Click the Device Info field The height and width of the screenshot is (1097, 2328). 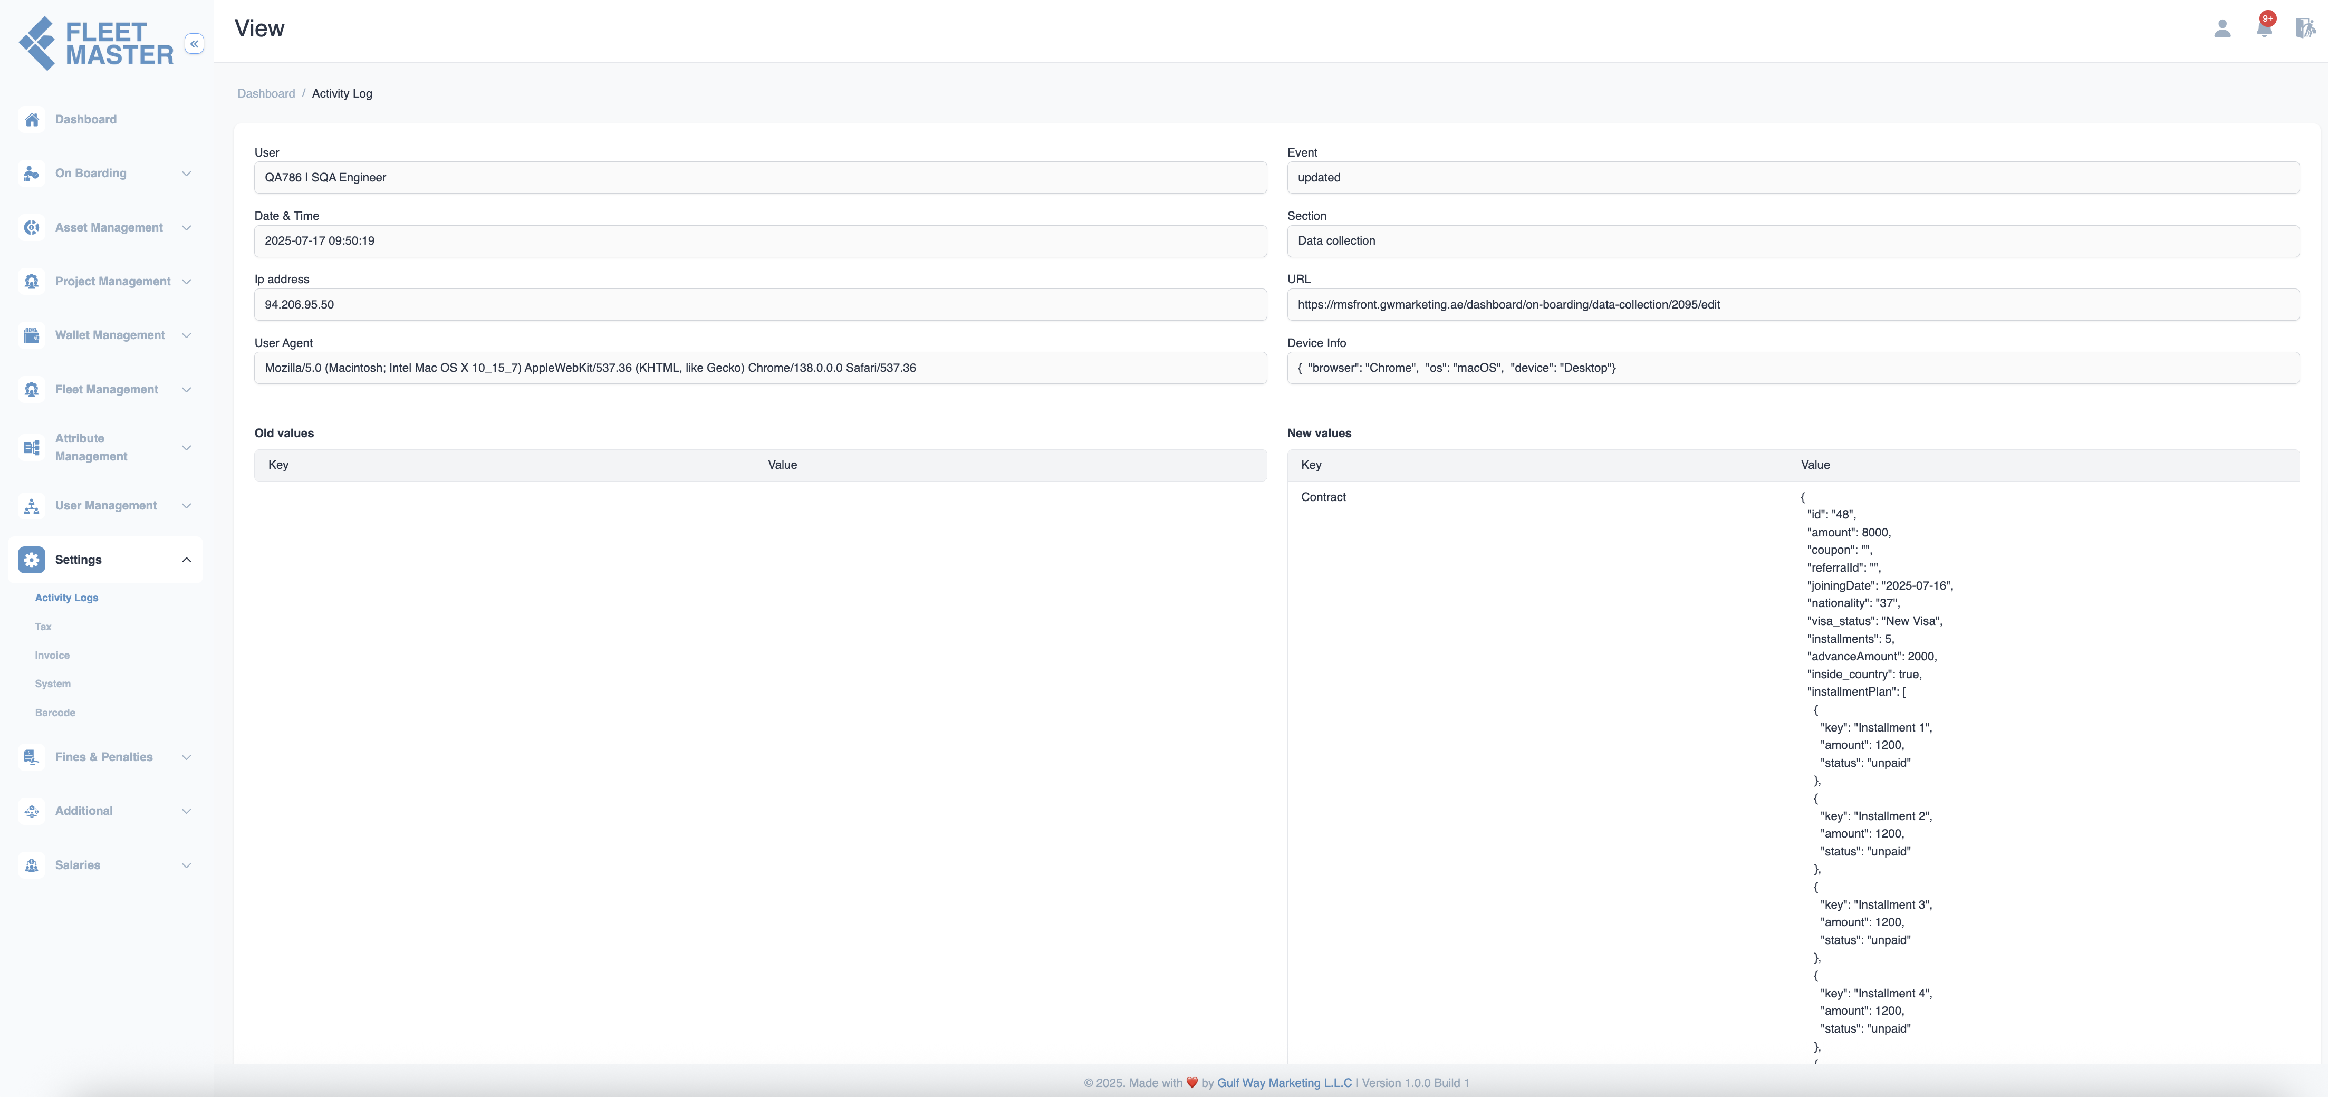(x=1793, y=368)
